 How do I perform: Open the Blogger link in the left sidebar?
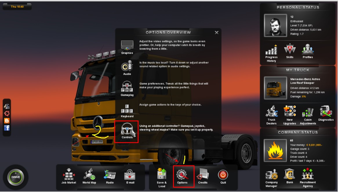(7, 120)
